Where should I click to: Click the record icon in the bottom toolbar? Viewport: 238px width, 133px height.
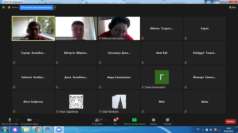coord(153,120)
